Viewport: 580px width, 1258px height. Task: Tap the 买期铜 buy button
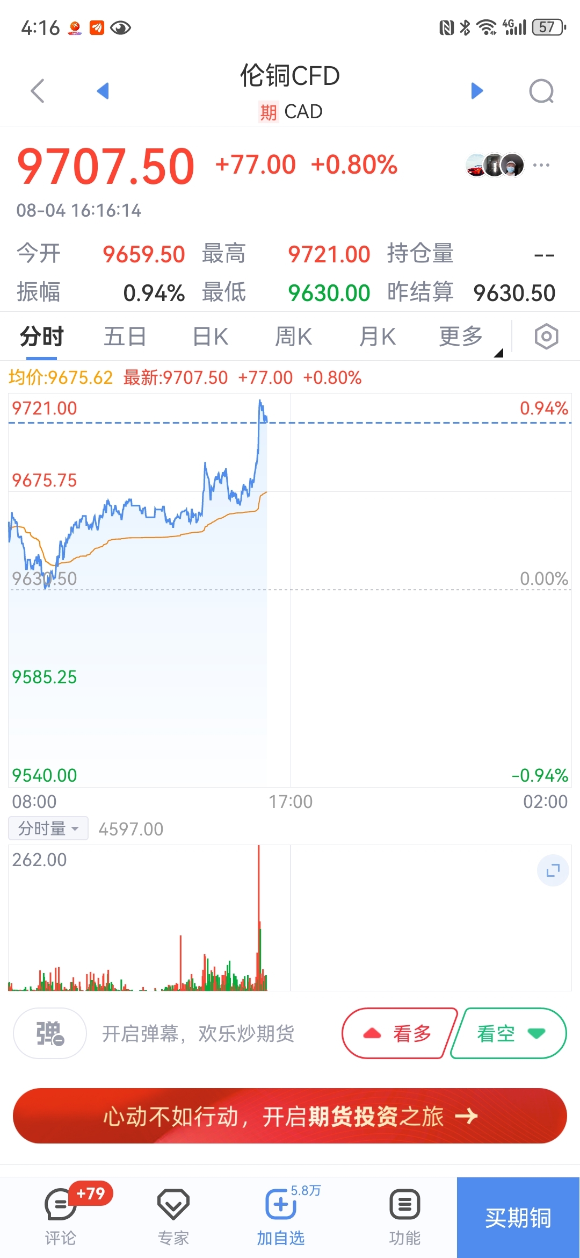[x=518, y=1218]
